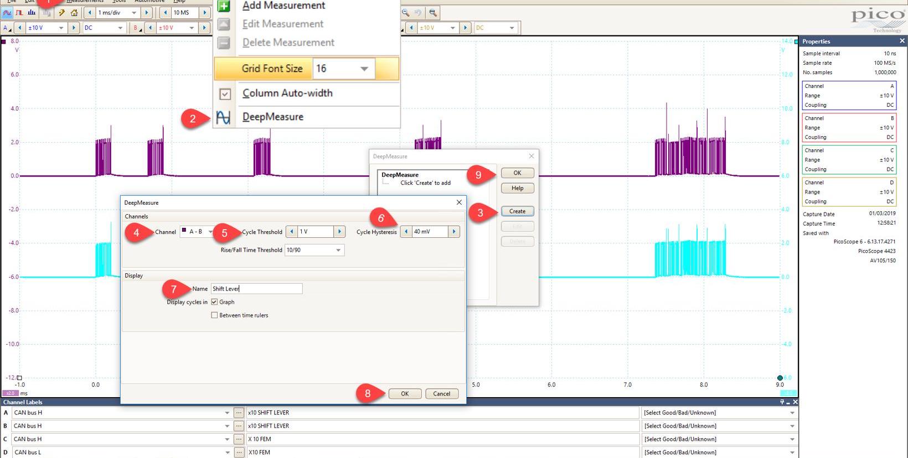The width and height of the screenshot is (908, 458).
Task: Click OK in background DeepMeasure window
Action: (517, 173)
